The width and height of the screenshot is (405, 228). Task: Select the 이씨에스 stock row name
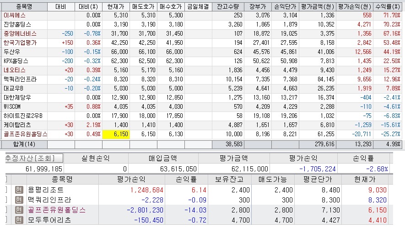pyautogui.click(x=15, y=16)
